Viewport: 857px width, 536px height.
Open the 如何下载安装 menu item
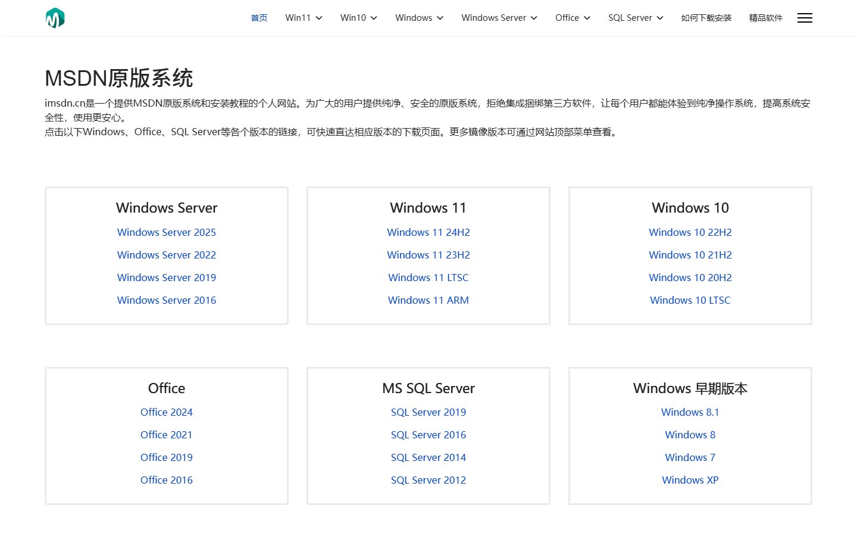(706, 18)
